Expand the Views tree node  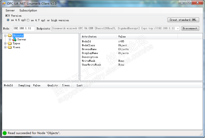(5, 47)
